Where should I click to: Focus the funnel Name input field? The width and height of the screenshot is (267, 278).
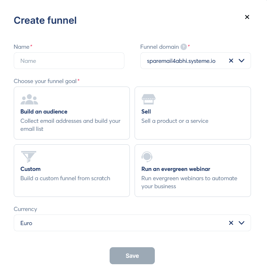point(69,61)
